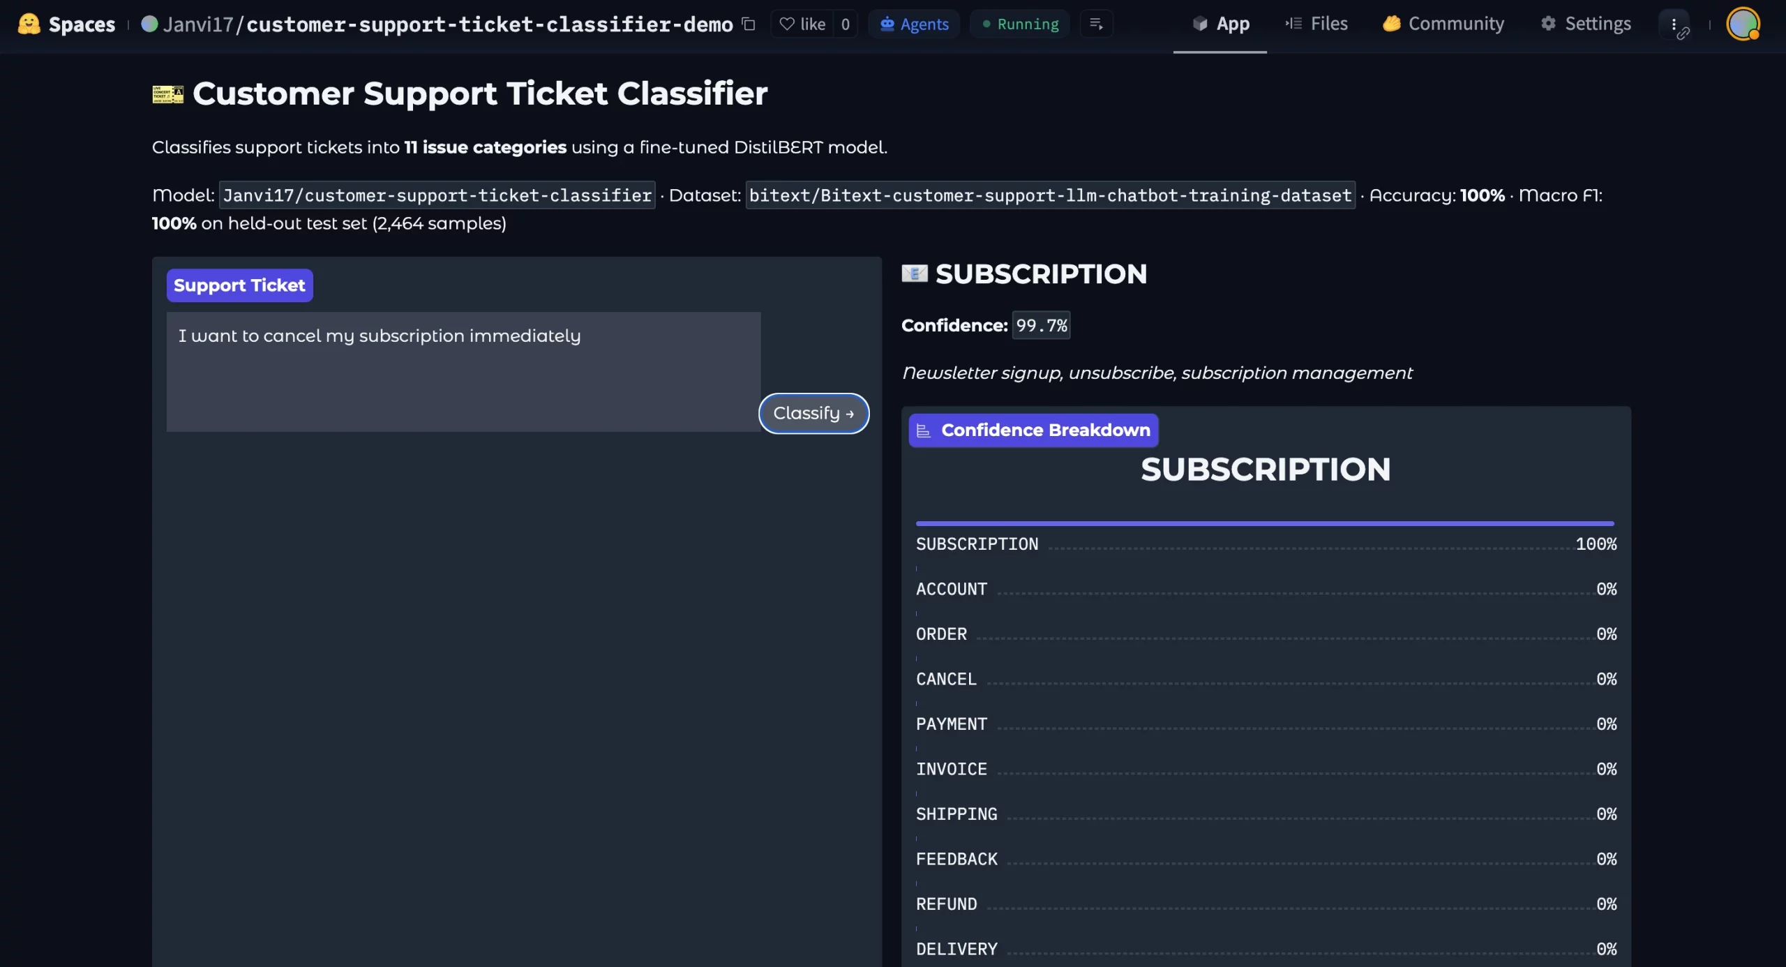Click the like count 0
The height and width of the screenshot is (967, 1786).
pos(845,24)
